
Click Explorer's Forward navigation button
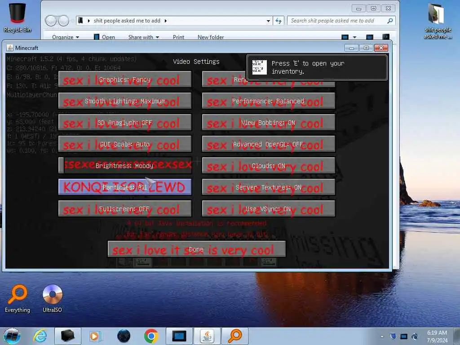point(63,21)
